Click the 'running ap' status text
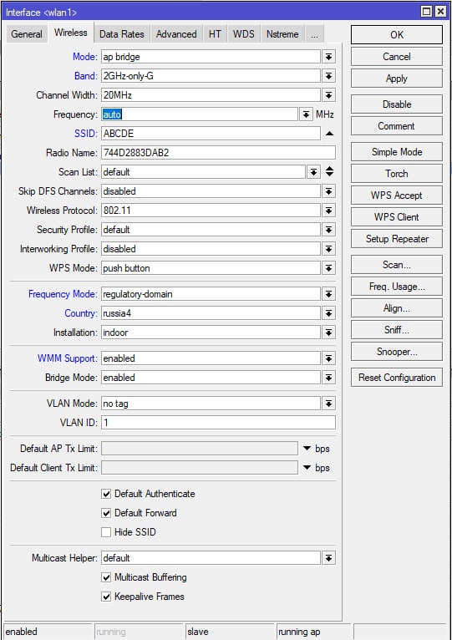Viewport: 452px width, 640px height. tap(299, 632)
